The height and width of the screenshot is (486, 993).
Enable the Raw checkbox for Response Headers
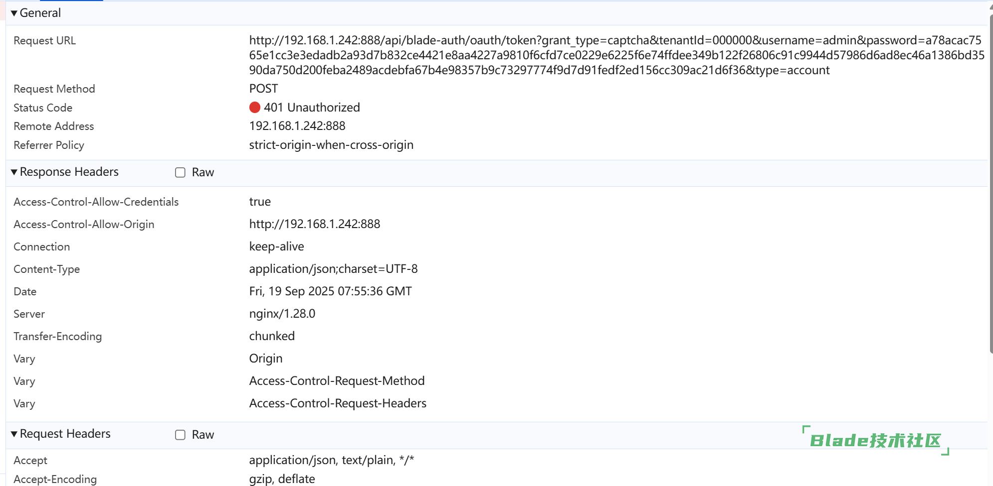180,172
